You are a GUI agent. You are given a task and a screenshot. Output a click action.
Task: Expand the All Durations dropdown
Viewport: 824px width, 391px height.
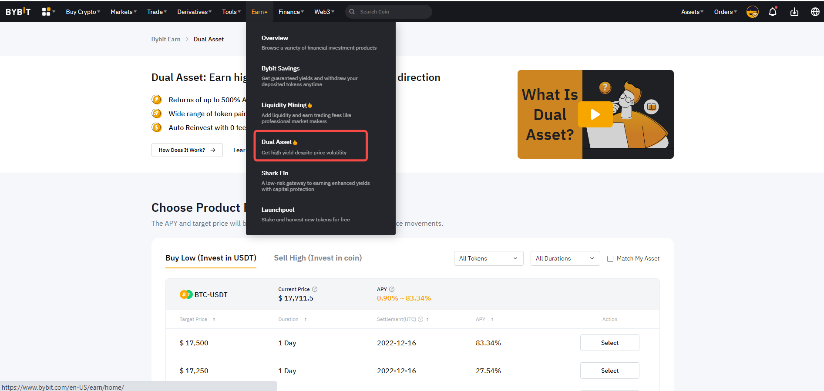pyautogui.click(x=565, y=258)
